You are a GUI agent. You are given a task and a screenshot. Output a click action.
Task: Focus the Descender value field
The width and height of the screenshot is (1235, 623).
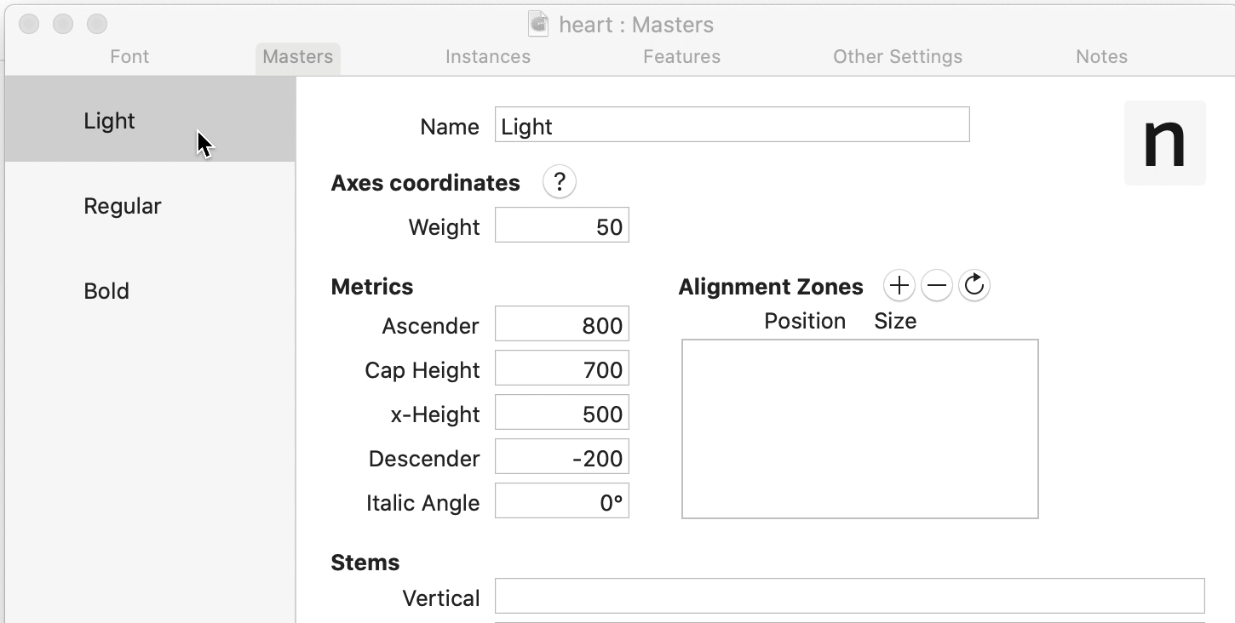point(562,458)
